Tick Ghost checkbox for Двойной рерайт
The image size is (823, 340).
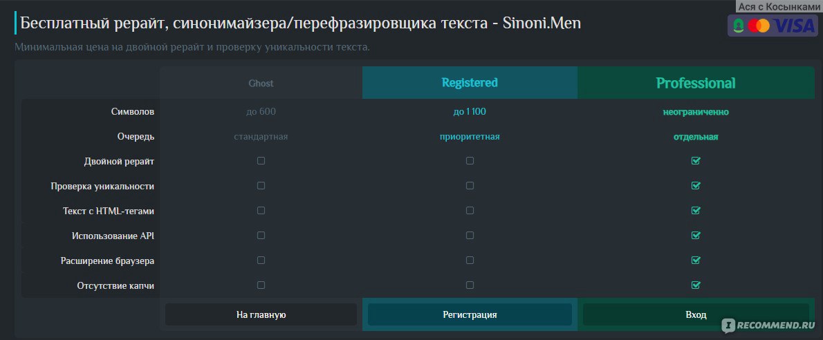(261, 160)
